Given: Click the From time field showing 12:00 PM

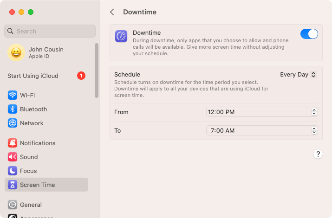Looking at the screenshot, I should 262,112.
